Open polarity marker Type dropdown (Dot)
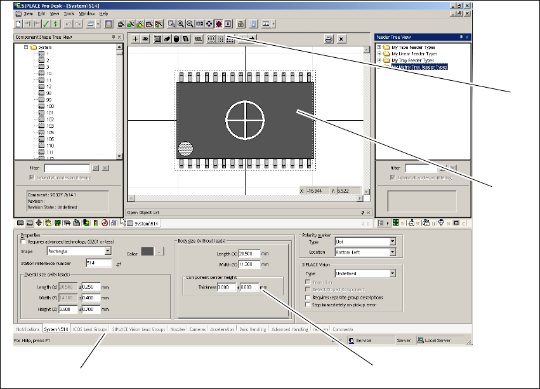This screenshot has width=540, height=389. 392,242
